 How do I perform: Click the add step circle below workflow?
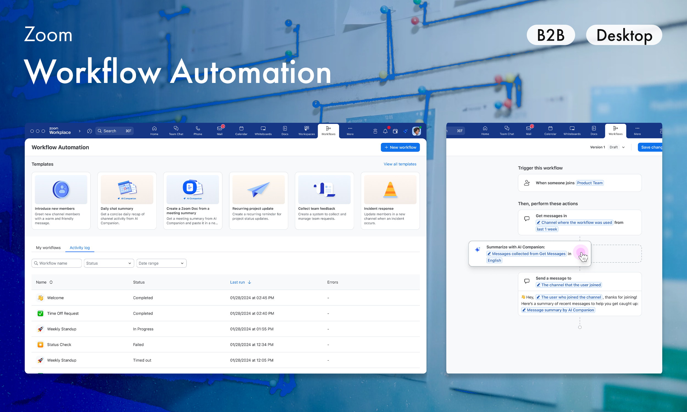point(580,327)
